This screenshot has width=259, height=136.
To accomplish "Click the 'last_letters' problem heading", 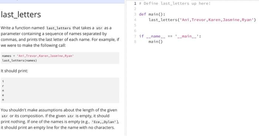I will click(x=21, y=14).
